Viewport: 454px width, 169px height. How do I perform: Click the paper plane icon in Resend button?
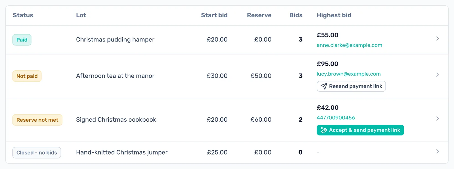click(324, 86)
